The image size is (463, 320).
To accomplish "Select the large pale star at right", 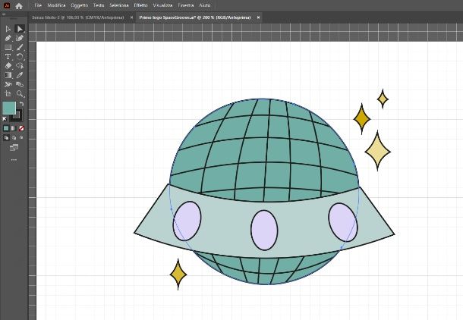I will (x=378, y=152).
